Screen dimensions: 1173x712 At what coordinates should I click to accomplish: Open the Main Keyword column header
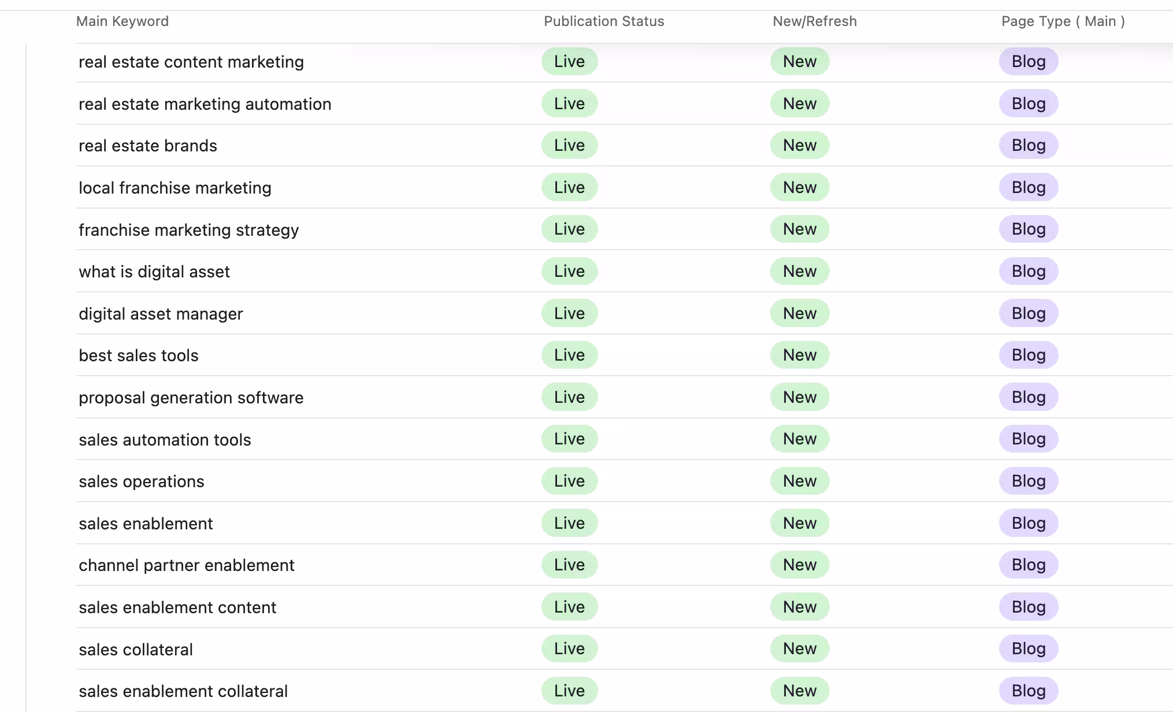click(123, 21)
